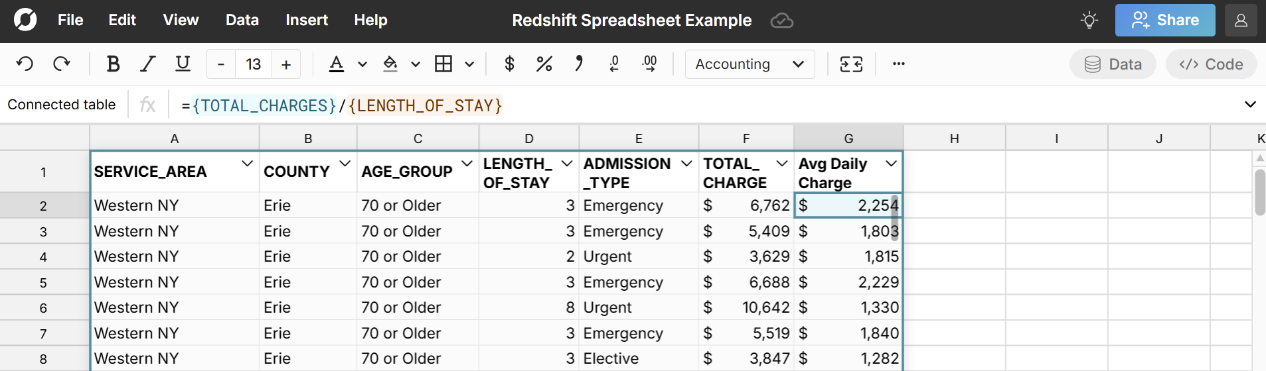Increase decimal places icon
Image resolution: width=1266 pixels, height=371 pixels.
point(649,64)
